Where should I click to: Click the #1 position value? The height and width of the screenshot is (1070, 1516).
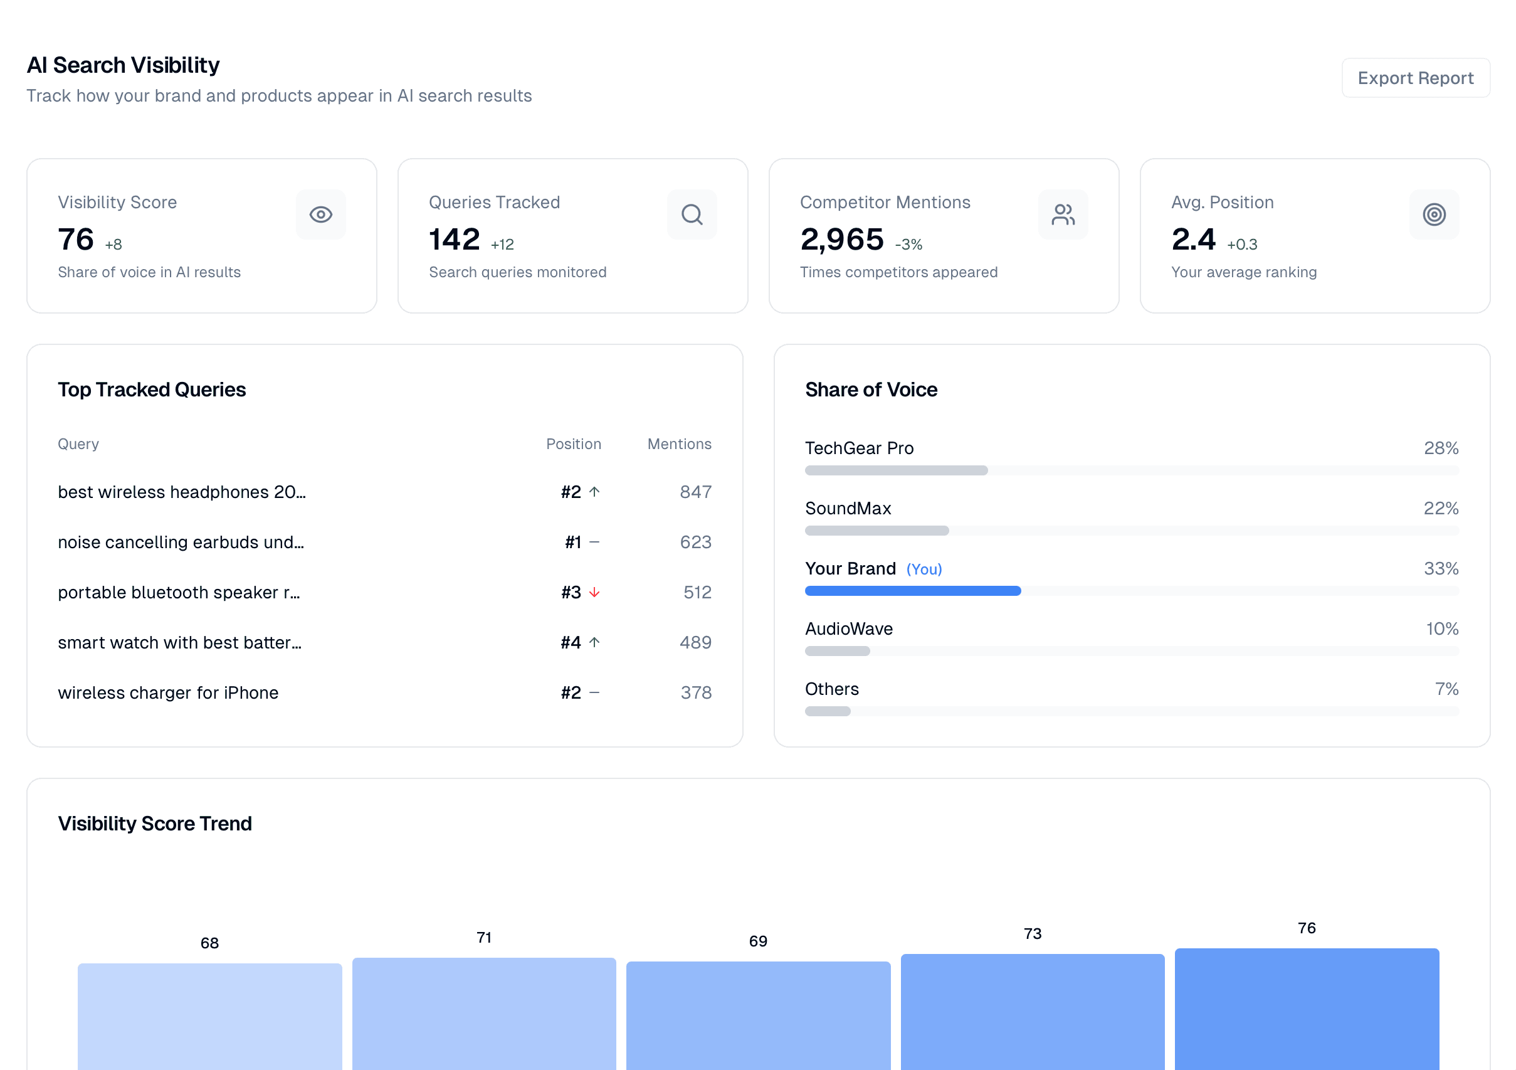pyautogui.click(x=573, y=543)
